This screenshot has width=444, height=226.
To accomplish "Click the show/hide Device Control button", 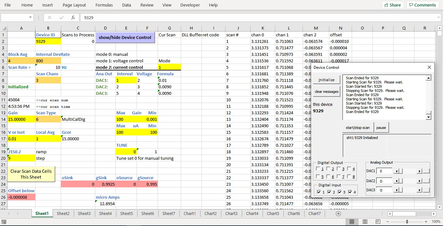I will [x=125, y=37].
